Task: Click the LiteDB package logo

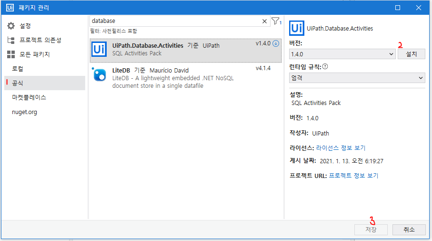Action: 100,74
